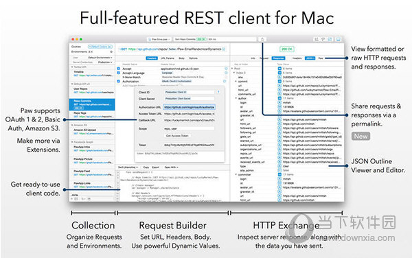Switch to the Options tab
Image resolution: width=412 pixels, height=258 pixels.
[193, 58]
